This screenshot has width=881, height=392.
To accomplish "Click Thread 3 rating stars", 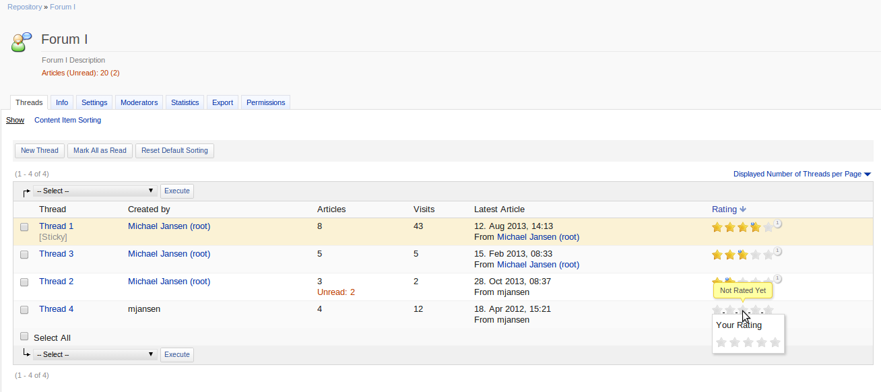I will pyautogui.click(x=742, y=255).
